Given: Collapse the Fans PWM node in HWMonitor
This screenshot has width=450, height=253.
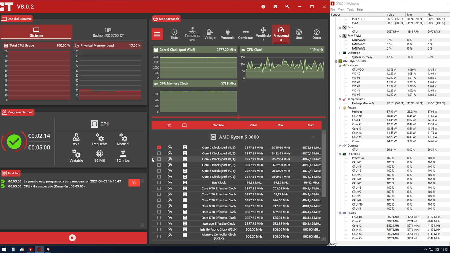Looking at the screenshot, I should [340, 36].
